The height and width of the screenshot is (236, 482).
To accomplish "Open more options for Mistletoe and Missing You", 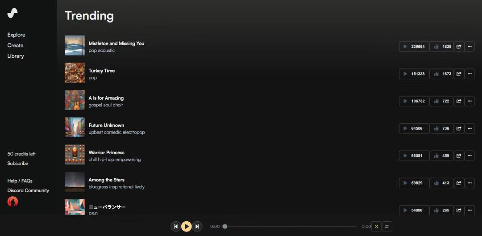I will 470,47.
